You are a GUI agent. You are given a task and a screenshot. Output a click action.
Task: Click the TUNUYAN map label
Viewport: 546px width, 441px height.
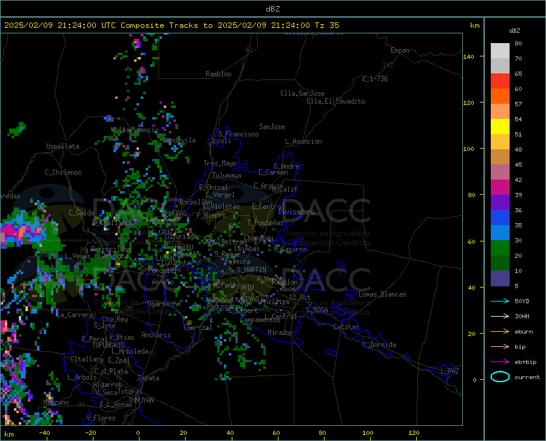pos(141,400)
